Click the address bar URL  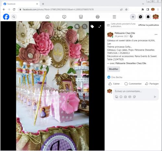pos(58,9)
